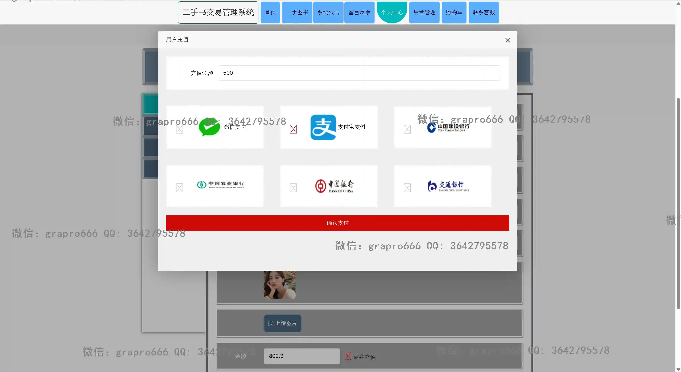Go to 购物车 in the navigation bar
This screenshot has width=681, height=372.
454,12
